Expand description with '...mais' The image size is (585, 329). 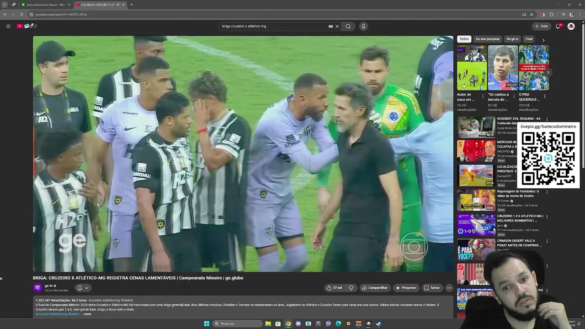[x=86, y=314]
